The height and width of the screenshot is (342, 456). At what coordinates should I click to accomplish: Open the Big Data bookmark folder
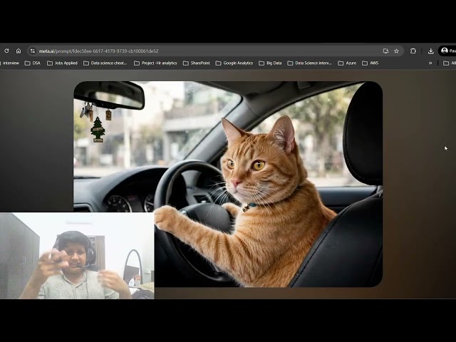pyautogui.click(x=270, y=63)
